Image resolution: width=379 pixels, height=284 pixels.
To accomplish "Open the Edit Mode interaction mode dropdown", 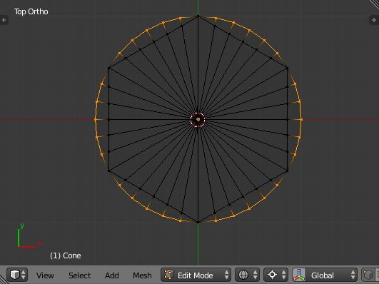I will pyautogui.click(x=196, y=275).
